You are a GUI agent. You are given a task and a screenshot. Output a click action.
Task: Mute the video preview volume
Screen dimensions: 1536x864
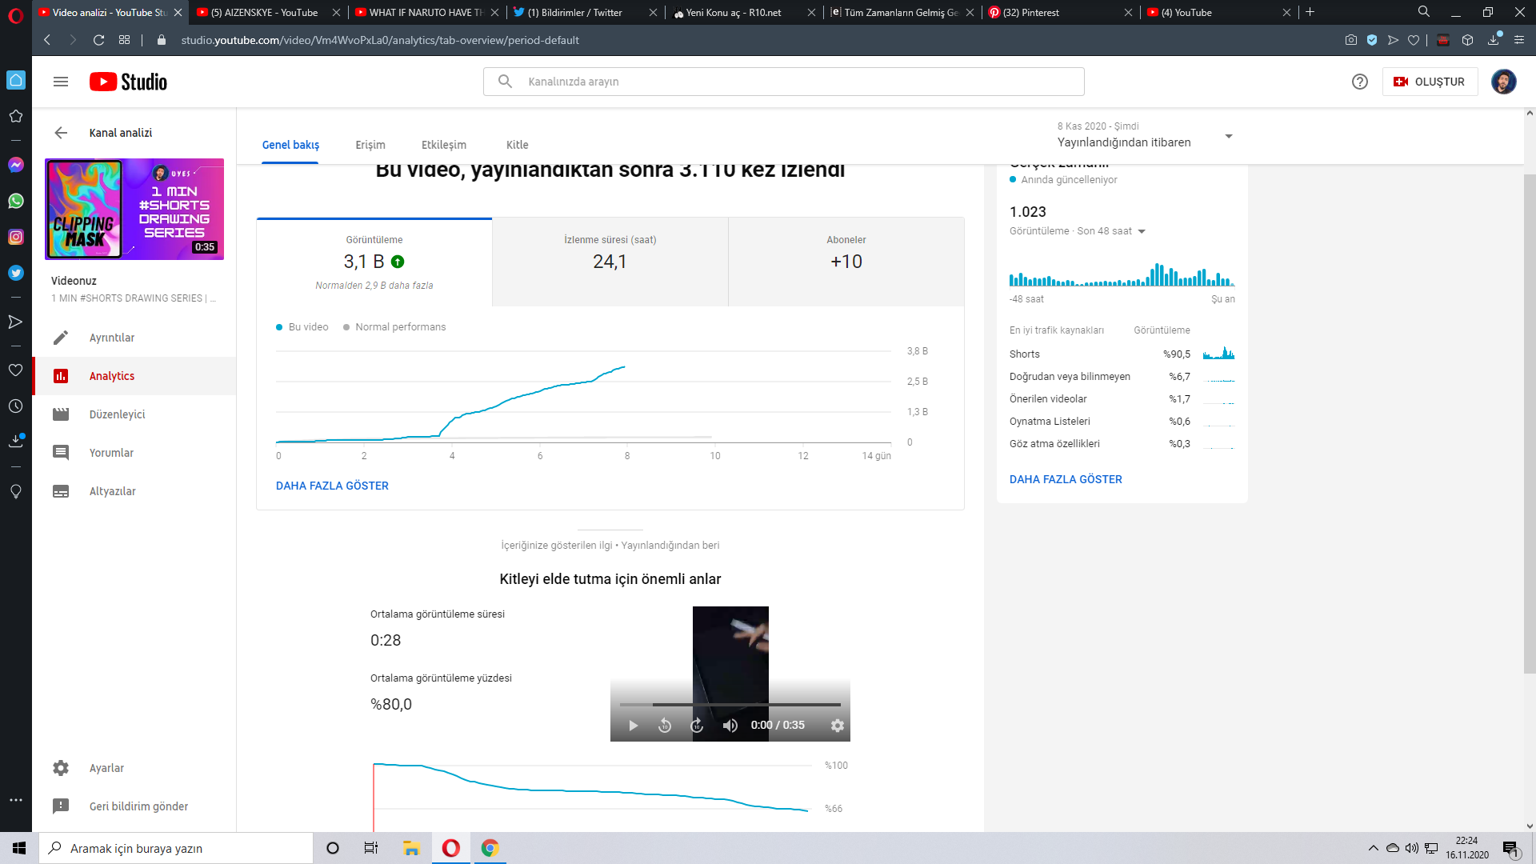[x=730, y=726]
